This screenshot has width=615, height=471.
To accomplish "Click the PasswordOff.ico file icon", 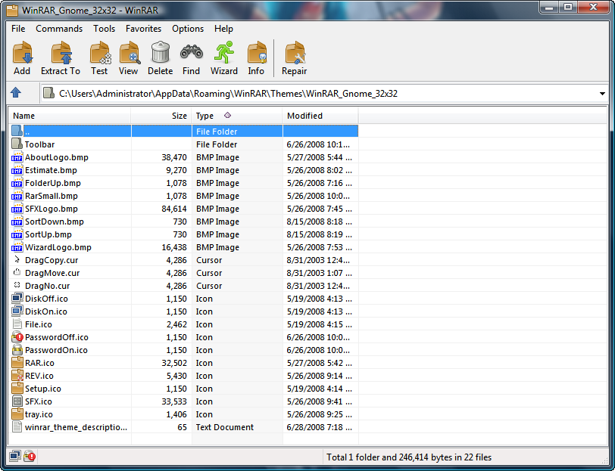I will 17,336.
